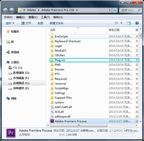Click the view mode icon in toolbar
Viewport: 144px width, 141px height.
[116, 23]
